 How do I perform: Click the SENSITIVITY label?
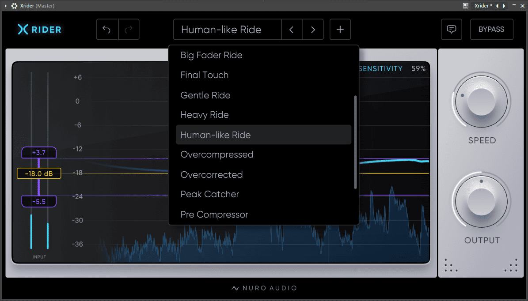[380, 68]
